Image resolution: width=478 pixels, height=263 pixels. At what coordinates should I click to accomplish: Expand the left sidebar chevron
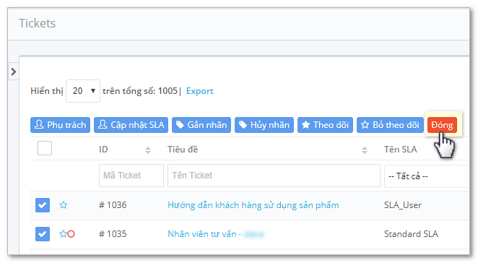point(14,72)
